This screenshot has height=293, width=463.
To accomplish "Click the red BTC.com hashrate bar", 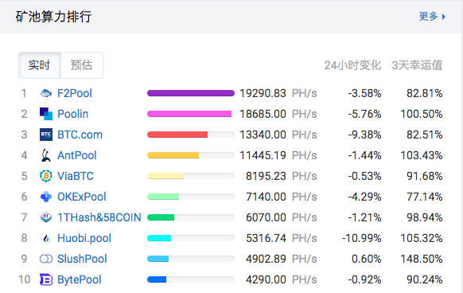I will pos(177,135).
